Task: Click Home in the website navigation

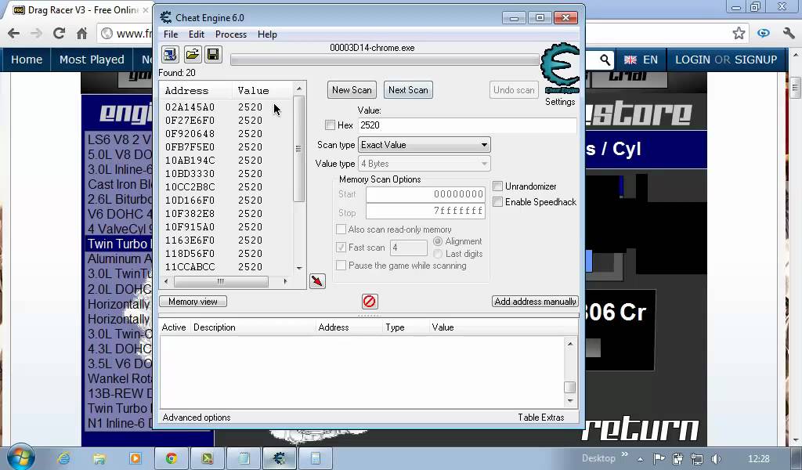Action: click(x=27, y=60)
